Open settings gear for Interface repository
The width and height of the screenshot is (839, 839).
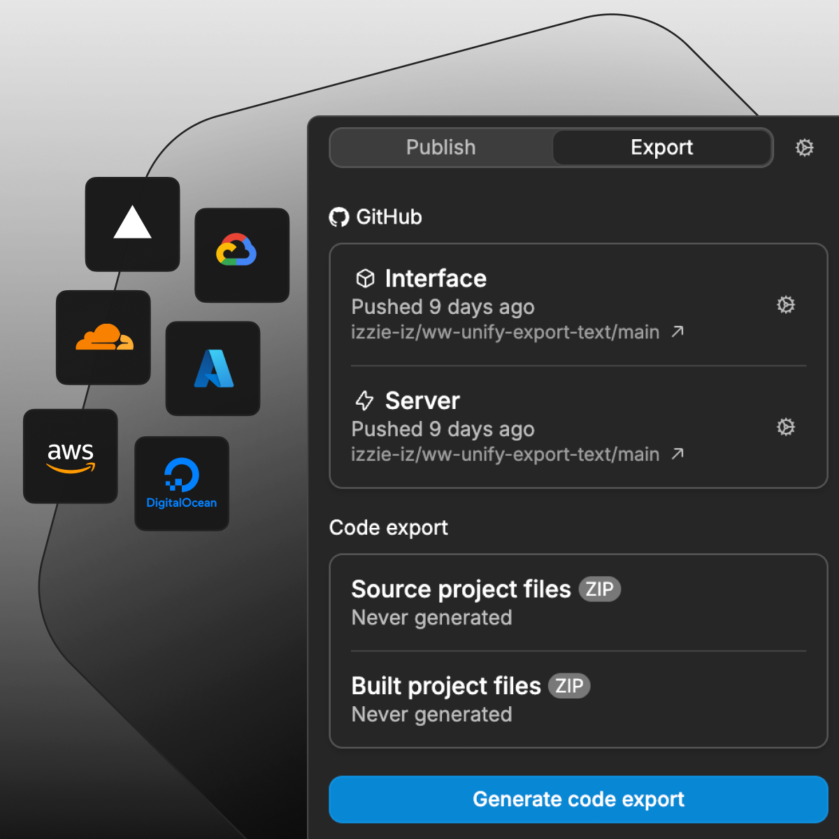tap(786, 305)
